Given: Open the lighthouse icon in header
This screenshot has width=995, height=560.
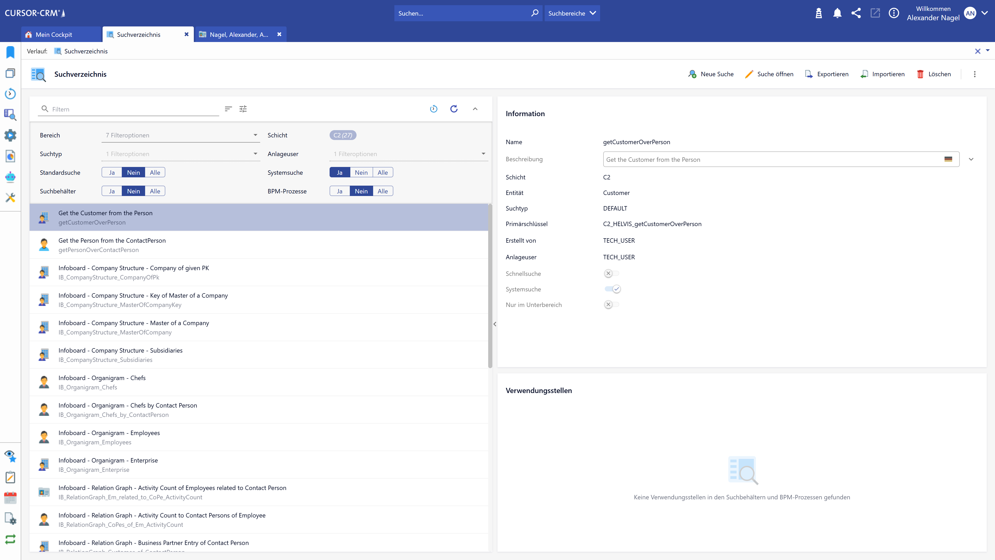Looking at the screenshot, I should click(x=819, y=13).
